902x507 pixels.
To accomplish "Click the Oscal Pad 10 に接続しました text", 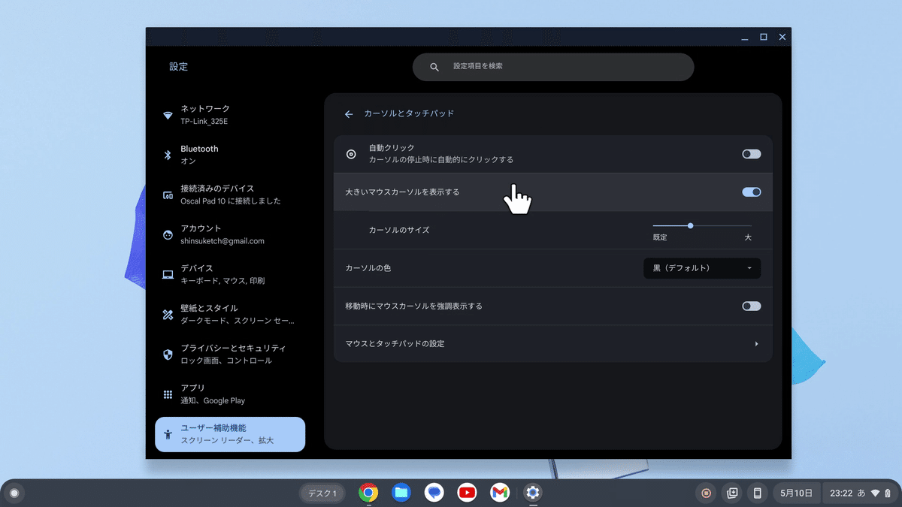I will tap(231, 201).
